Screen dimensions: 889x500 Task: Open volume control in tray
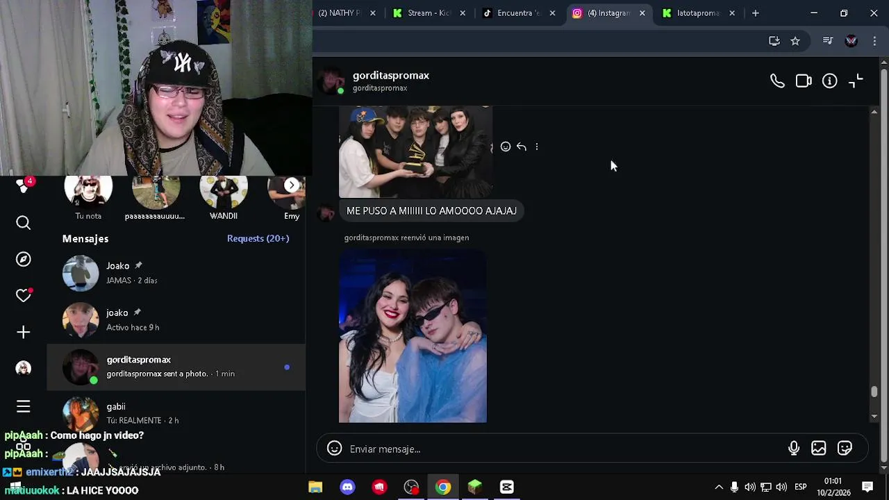pos(781,487)
